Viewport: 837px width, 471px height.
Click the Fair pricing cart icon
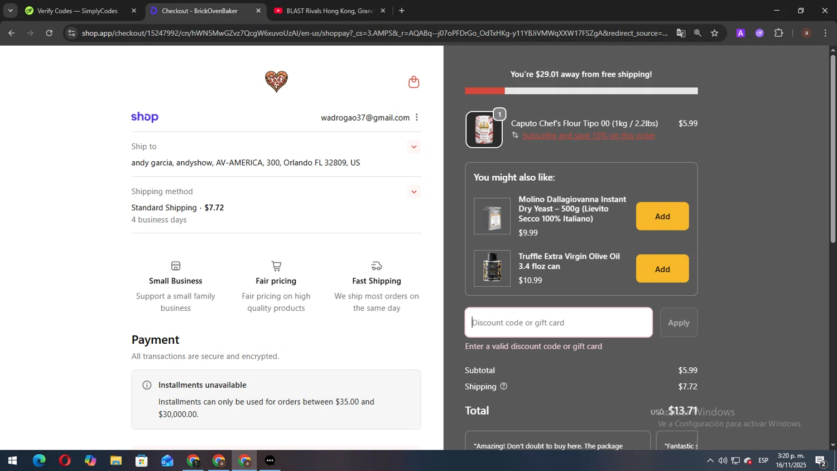tap(276, 266)
